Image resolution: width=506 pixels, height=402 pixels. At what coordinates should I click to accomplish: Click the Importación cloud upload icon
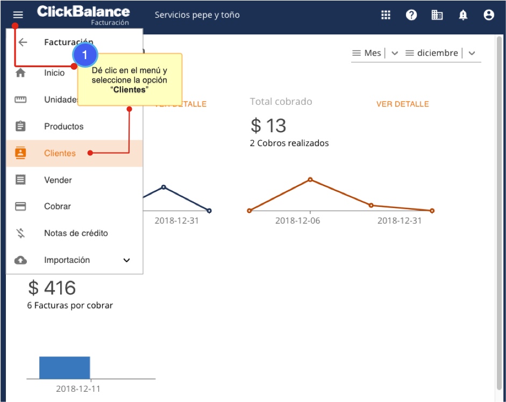[20, 260]
